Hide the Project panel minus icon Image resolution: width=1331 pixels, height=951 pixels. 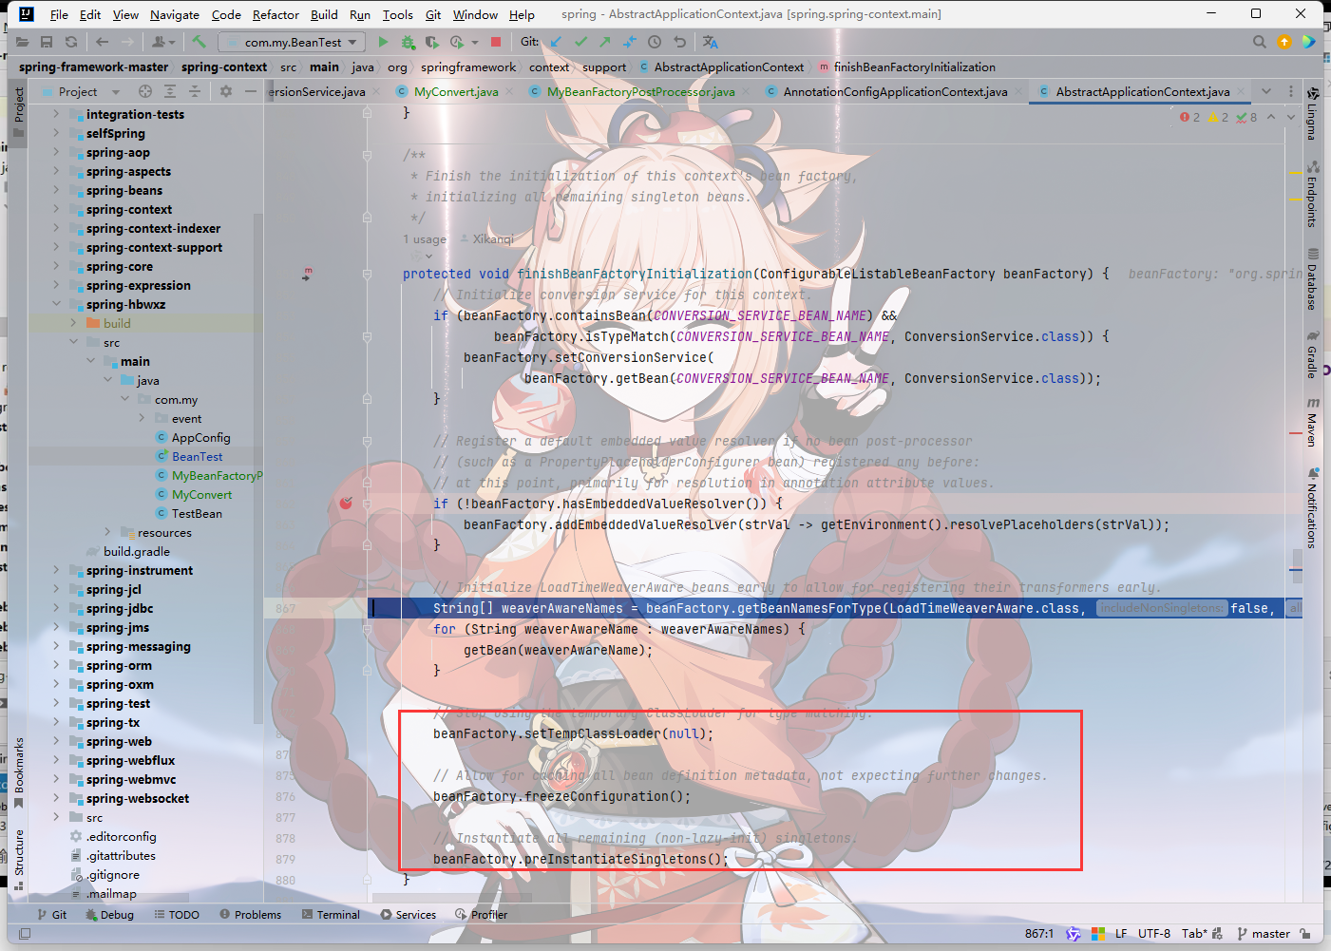click(x=251, y=91)
